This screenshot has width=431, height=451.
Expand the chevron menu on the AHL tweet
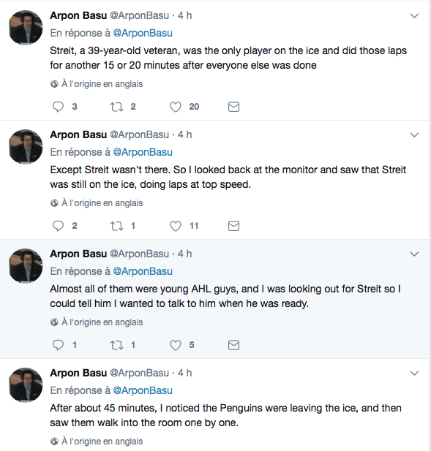(414, 254)
